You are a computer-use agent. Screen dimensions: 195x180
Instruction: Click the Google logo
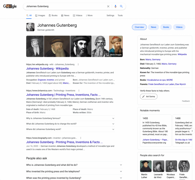point(10,6)
